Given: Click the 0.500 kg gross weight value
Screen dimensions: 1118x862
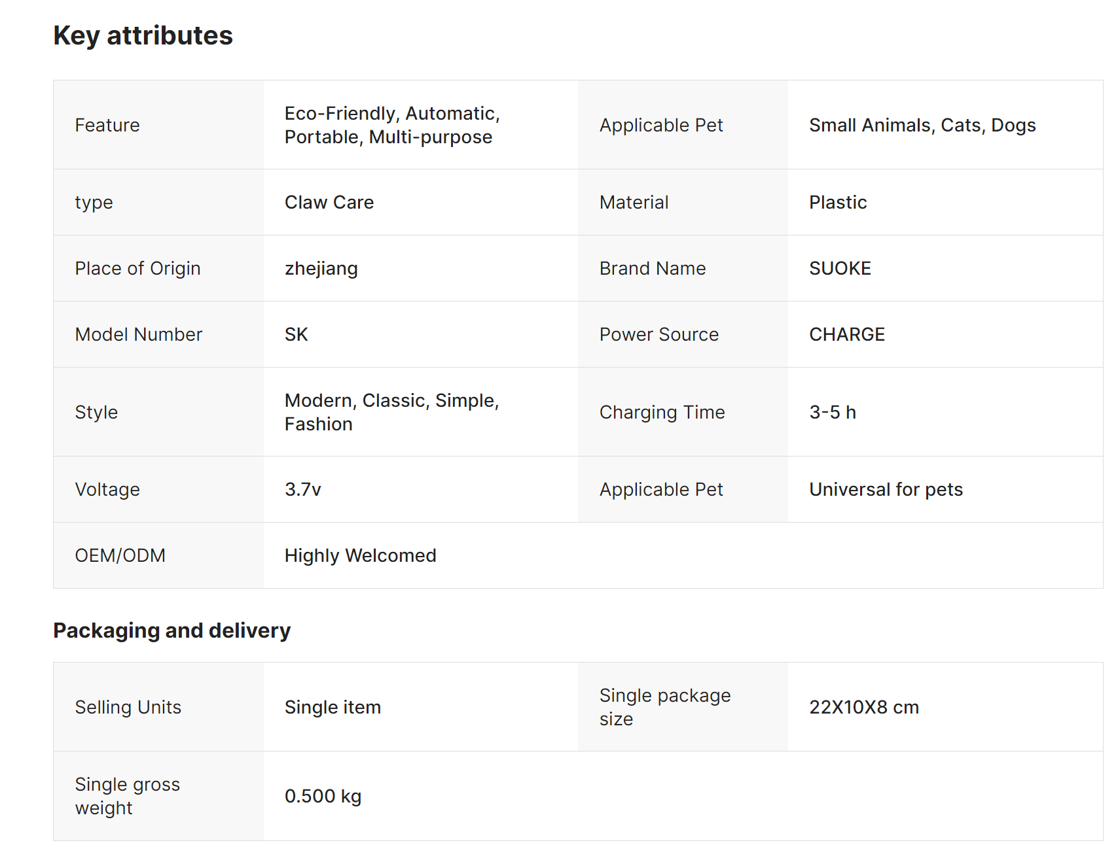Looking at the screenshot, I should pyautogui.click(x=323, y=796).
